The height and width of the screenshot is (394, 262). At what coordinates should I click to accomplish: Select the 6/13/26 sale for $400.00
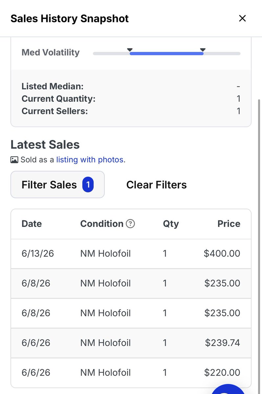coord(131,253)
